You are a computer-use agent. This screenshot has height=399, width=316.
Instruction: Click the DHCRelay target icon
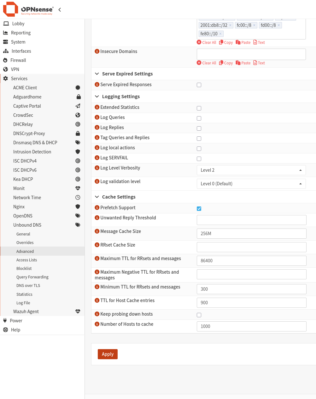pos(78,124)
